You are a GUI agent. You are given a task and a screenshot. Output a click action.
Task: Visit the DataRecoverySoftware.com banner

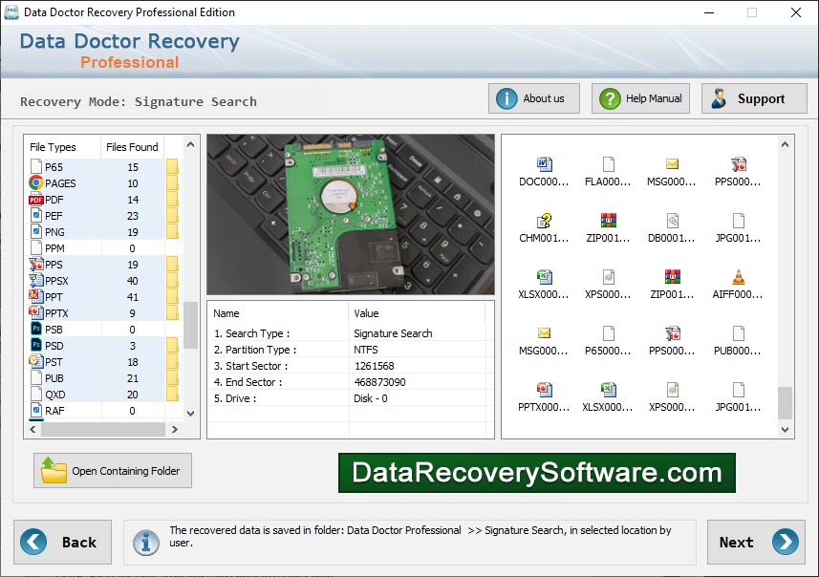pos(535,472)
